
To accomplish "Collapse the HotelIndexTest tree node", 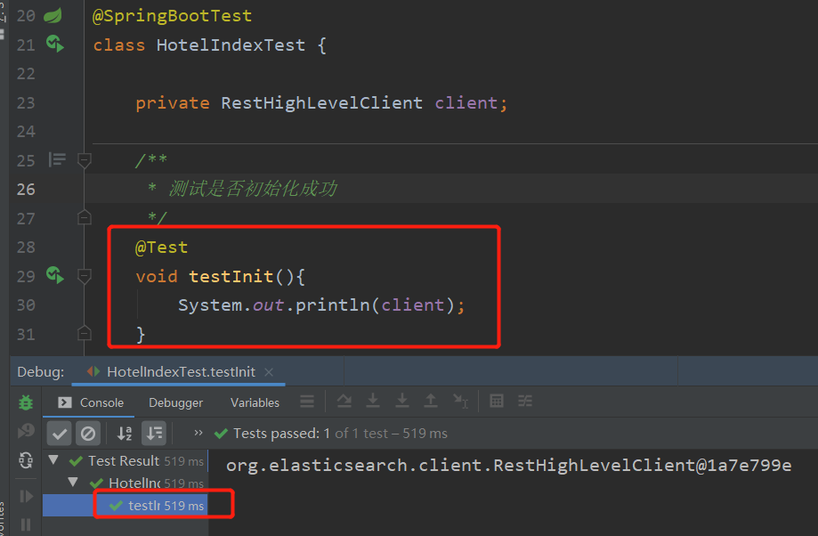I will [x=73, y=483].
